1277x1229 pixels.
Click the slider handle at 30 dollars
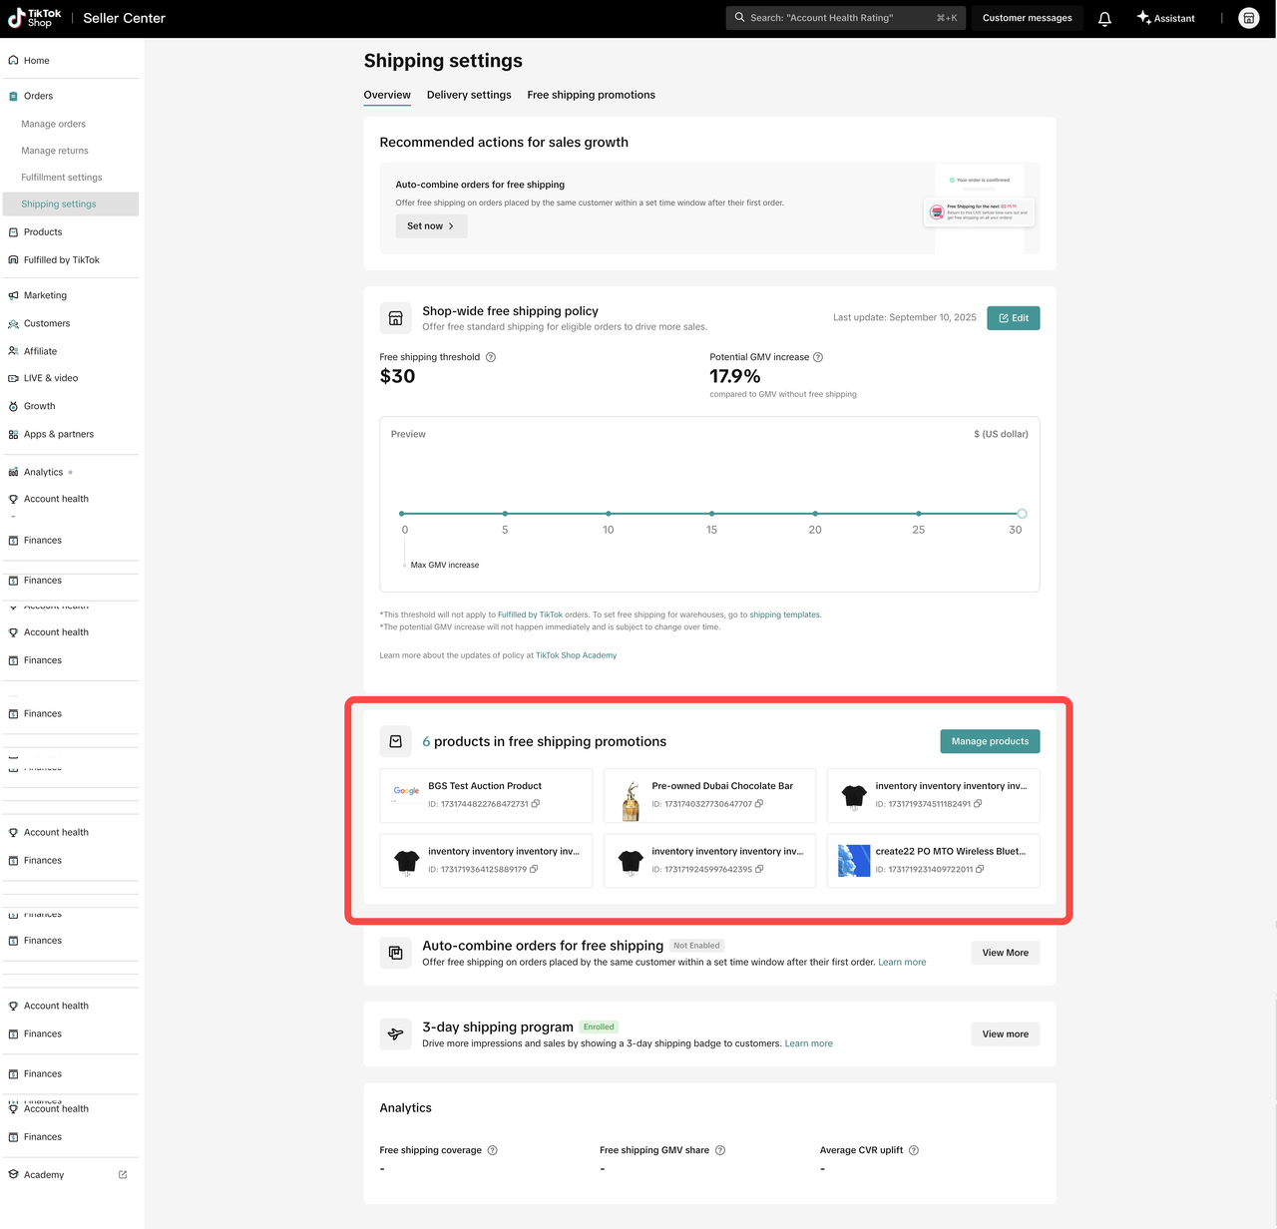pyautogui.click(x=1022, y=514)
